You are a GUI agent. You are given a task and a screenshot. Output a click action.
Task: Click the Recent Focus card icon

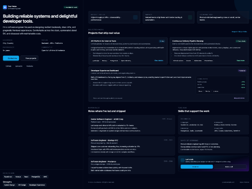coord(135,17)
